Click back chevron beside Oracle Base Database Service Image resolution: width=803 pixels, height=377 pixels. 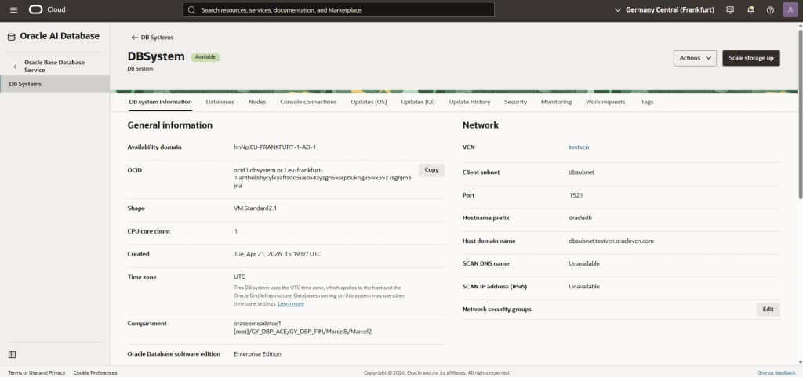(x=15, y=67)
